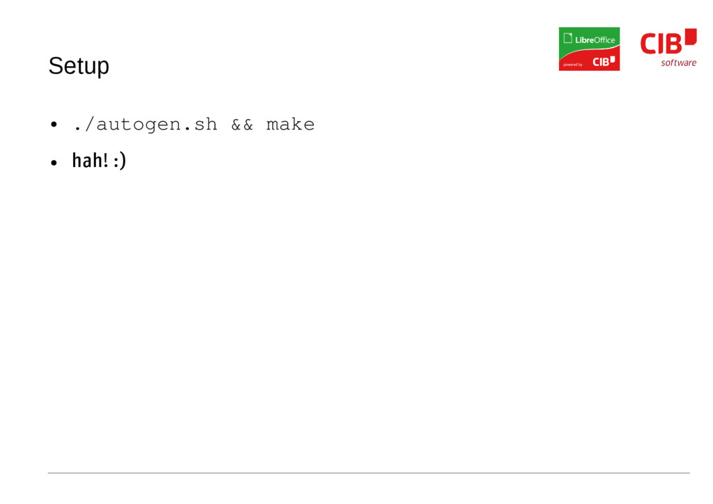The width and height of the screenshot is (713, 504).
Task: Click the LibreOffice document icon in the green badge
Action: 567,38
